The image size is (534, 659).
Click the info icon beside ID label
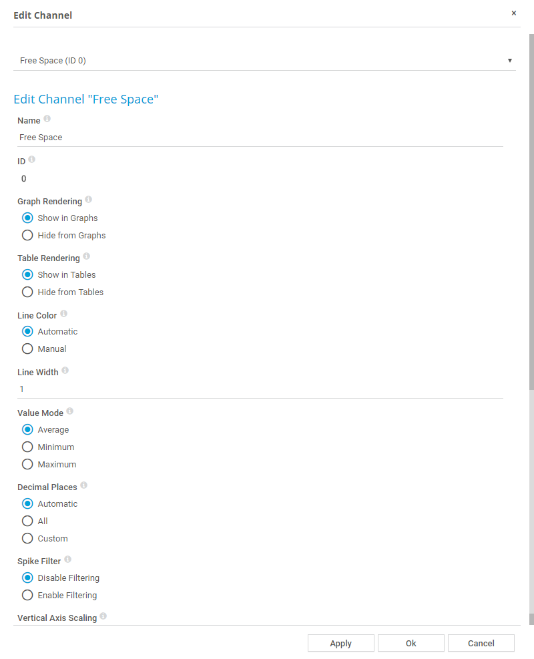32,160
